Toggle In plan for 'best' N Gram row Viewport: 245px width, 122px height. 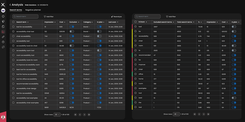pyautogui.click(x=234, y=98)
